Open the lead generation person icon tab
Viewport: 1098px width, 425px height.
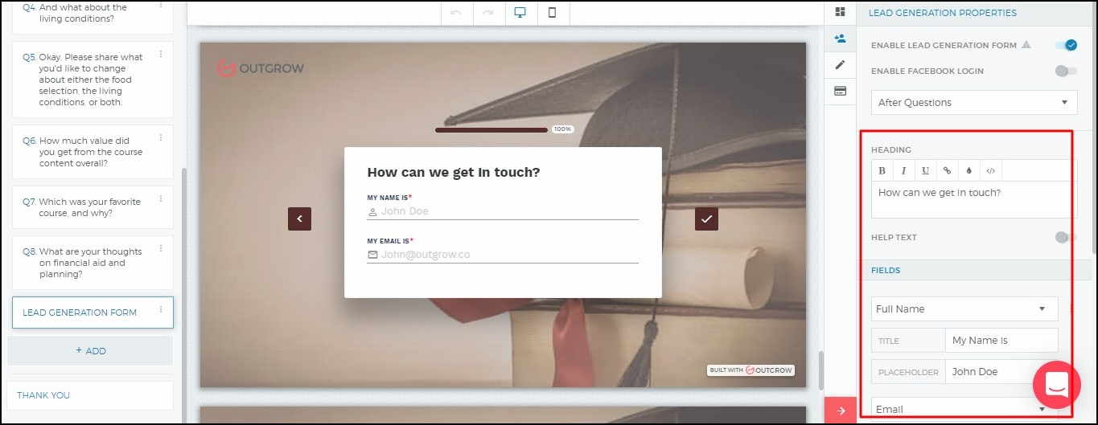tap(840, 38)
